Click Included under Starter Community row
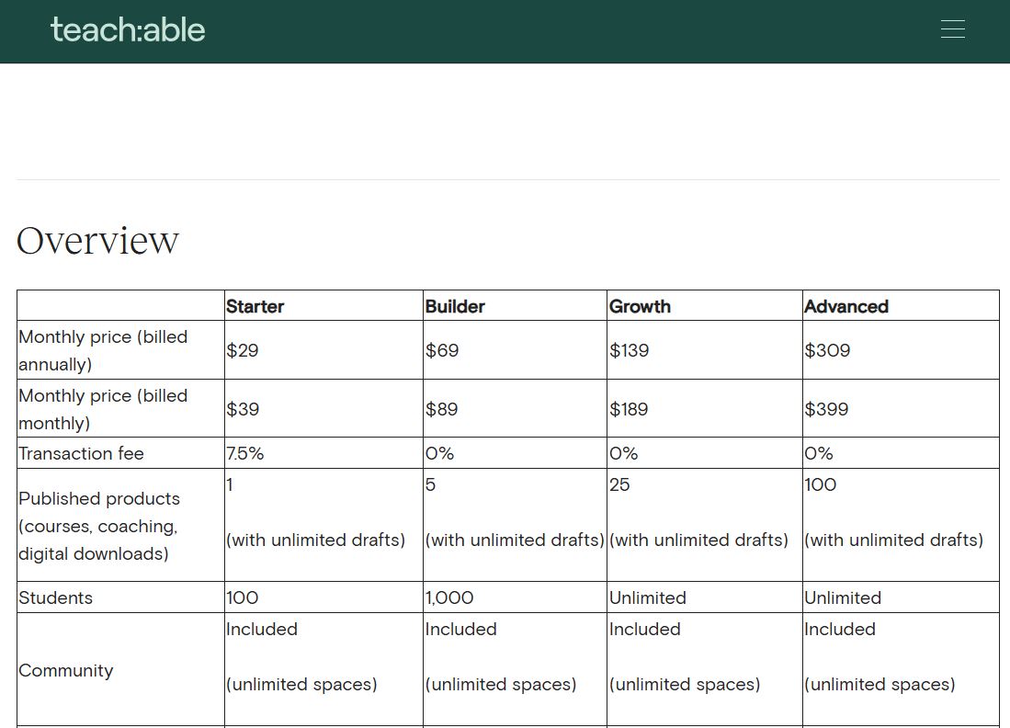 pos(262,629)
